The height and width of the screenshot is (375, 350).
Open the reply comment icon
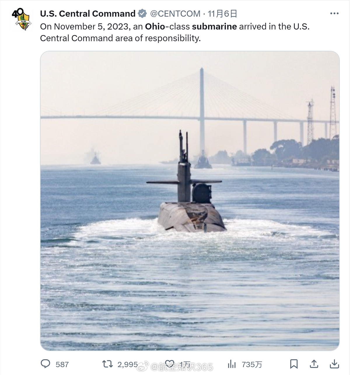point(45,364)
